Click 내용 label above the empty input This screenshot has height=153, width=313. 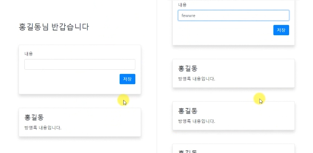29,54
